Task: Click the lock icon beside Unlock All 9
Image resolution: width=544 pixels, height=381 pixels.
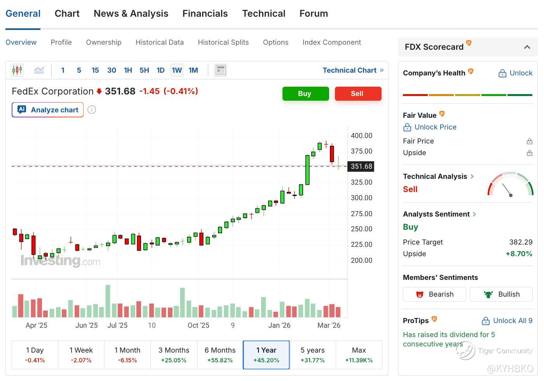Action: click(x=486, y=321)
